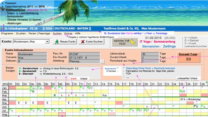Open the Ferien / Feiertage menu
Image resolution: width=208 pixels, height=117 pixels.
(x=39, y=34)
